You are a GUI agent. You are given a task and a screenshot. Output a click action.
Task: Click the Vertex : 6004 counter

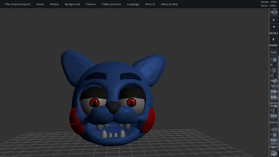[269, 2]
